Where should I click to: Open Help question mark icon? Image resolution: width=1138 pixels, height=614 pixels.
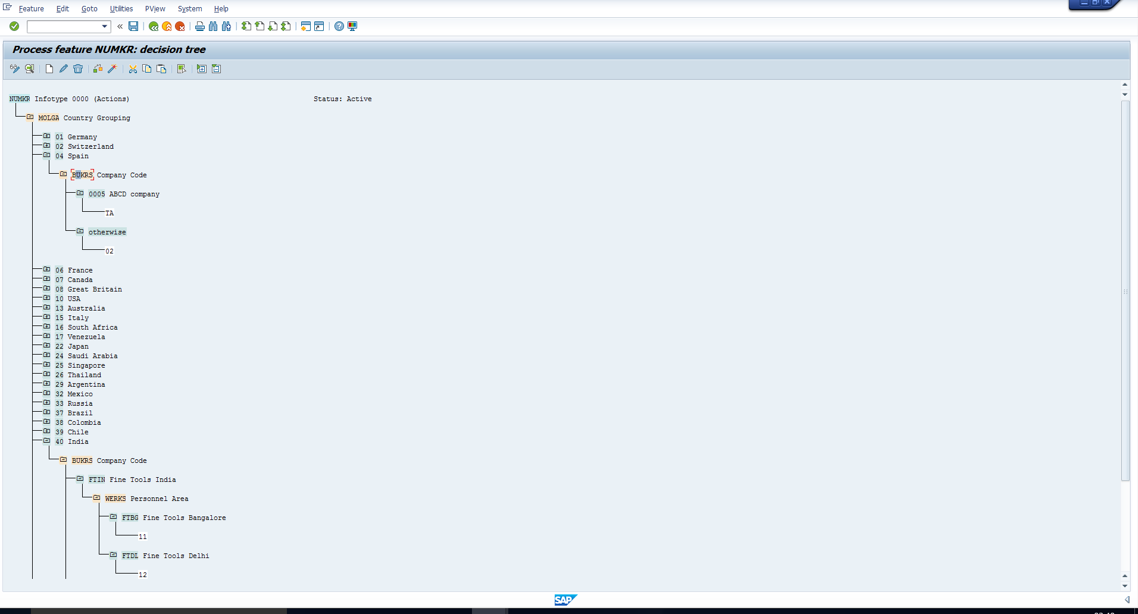(339, 26)
